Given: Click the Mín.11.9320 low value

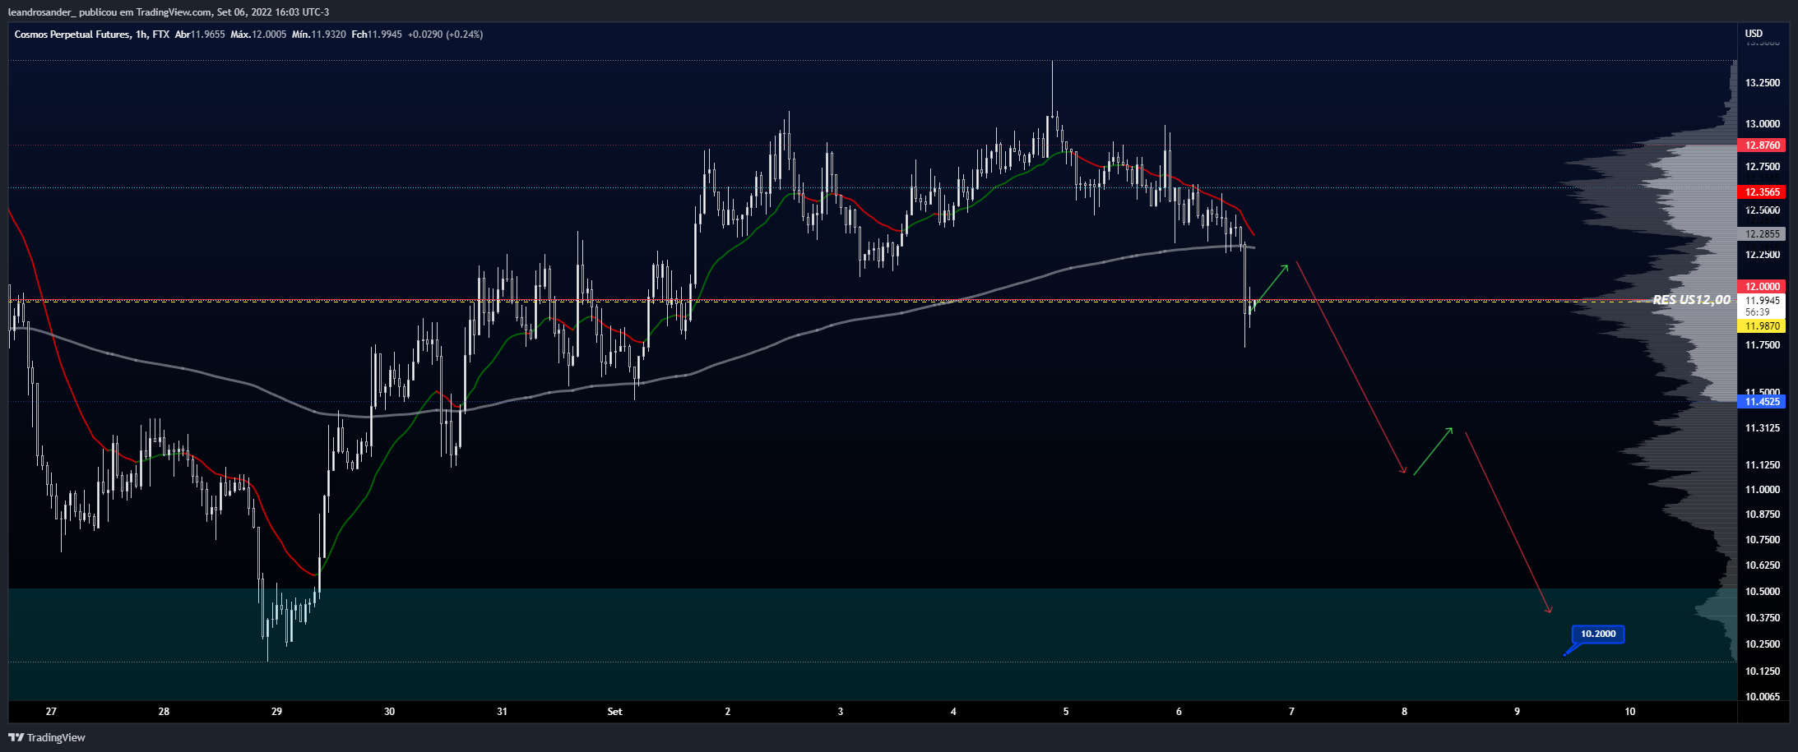Looking at the screenshot, I should point(318,35).
